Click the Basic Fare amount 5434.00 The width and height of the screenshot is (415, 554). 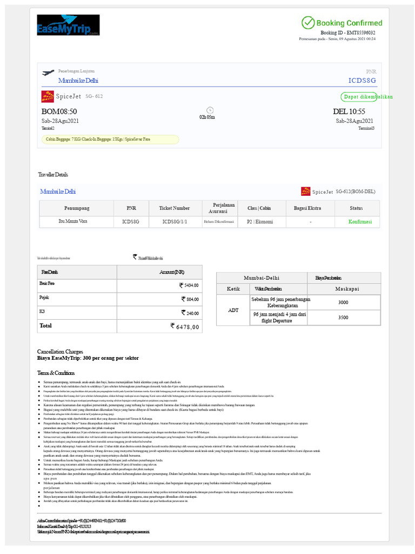(x=189, y=285)
